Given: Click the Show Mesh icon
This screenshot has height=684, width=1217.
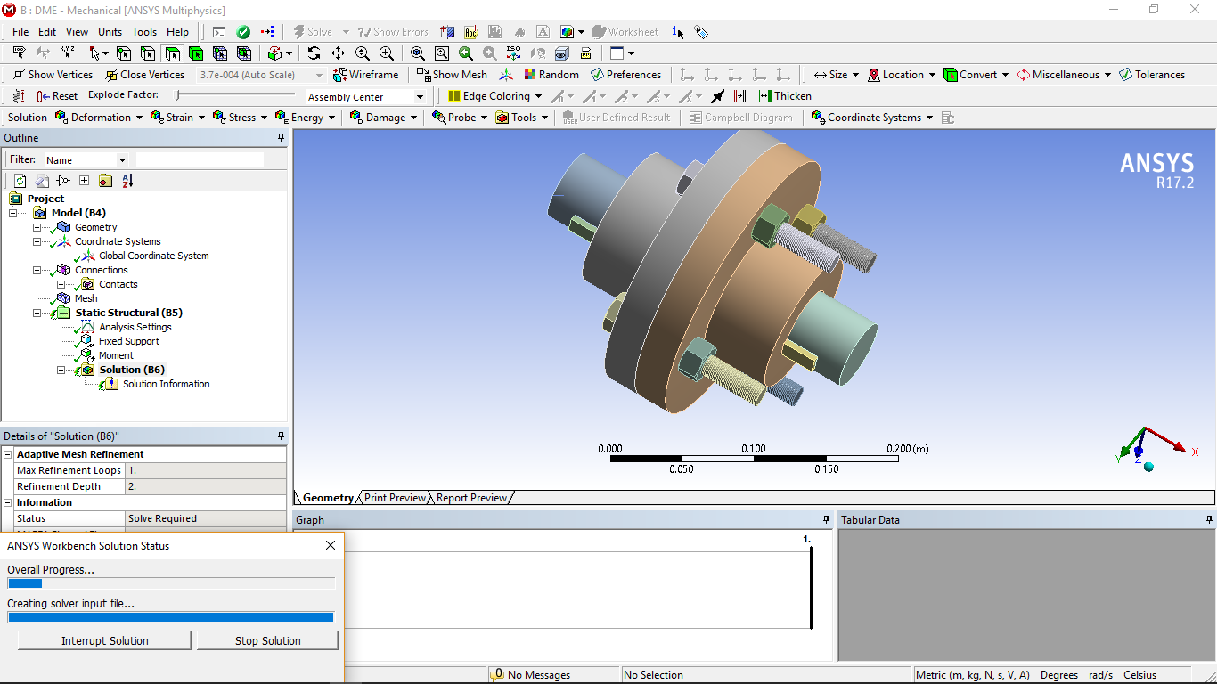Looking at the screenshot, I should pyautogui.click(x=423, y=75).
